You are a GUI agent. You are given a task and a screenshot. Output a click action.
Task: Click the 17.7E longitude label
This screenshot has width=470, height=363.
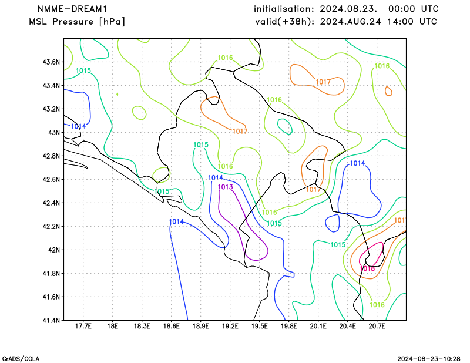pos(83,326)
